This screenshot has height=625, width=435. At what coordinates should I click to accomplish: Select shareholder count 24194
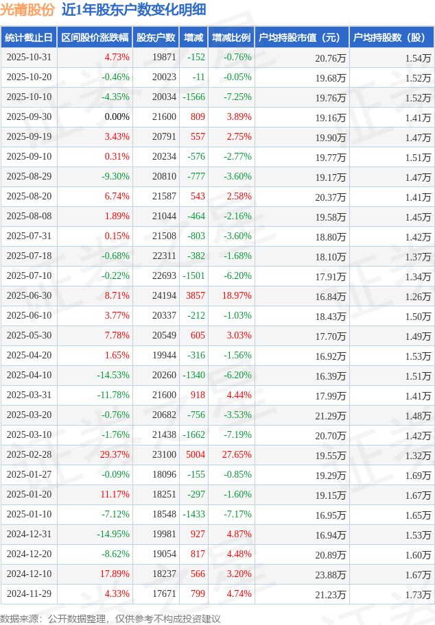164,296
